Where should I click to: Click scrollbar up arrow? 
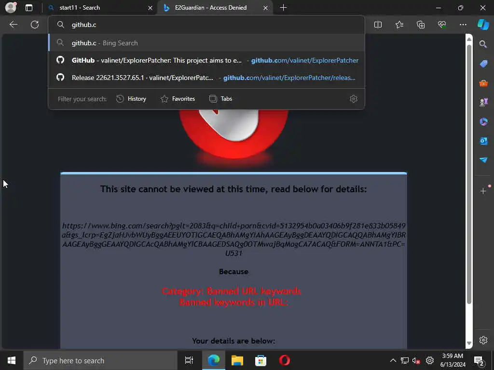click(469, 39)
